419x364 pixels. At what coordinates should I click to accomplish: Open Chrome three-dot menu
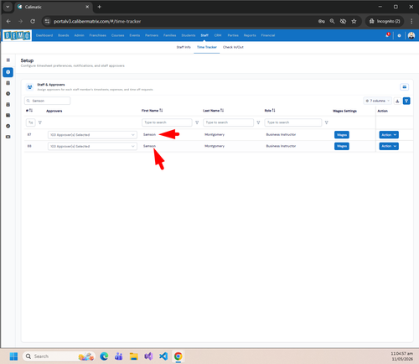(411, 21)
